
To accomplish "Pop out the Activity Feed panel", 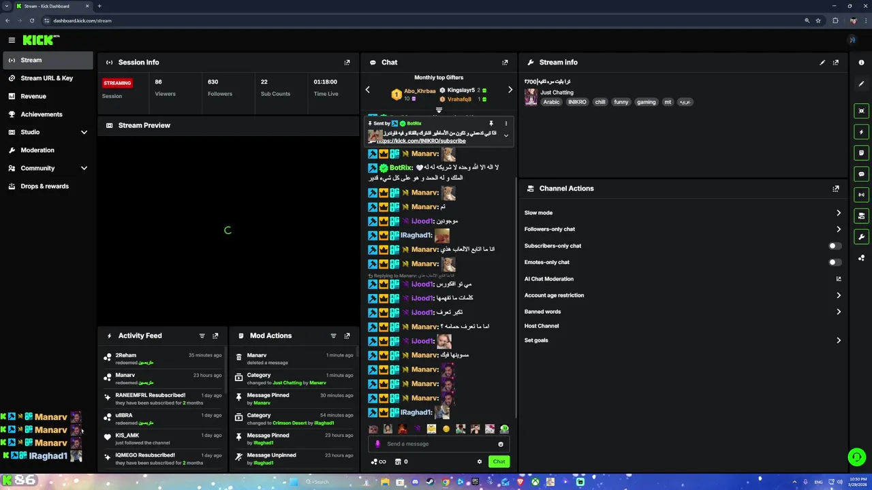I will pos(215,336).
